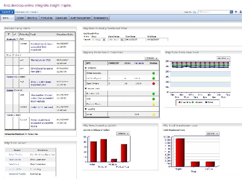Screen dimensions: 242x181
Task: Click the green legend swatch in yield chart
Action: point(193,102)
